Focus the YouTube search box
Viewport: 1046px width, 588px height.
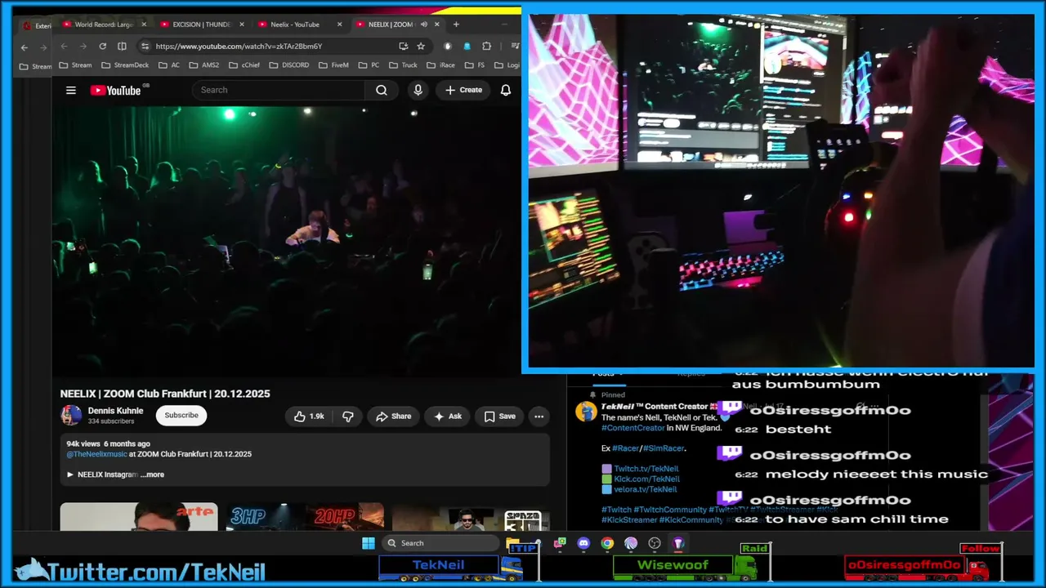[279, 90]
